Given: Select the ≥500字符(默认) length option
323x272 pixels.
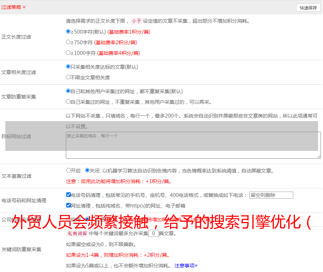Looking at the screenshot, I should click(68, 32).
